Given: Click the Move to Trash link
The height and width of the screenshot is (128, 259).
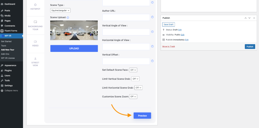Looking at the screenshot, I should pos(168,46).
